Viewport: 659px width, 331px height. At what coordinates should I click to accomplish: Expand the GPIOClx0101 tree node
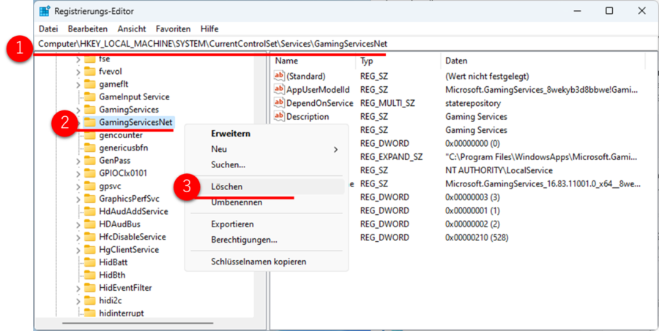[x=78, y=174]
